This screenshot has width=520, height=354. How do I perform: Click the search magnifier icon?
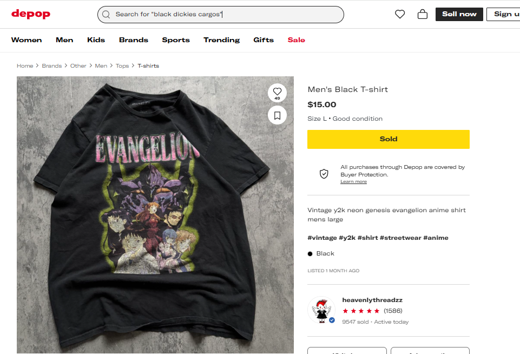click(106, 15)
